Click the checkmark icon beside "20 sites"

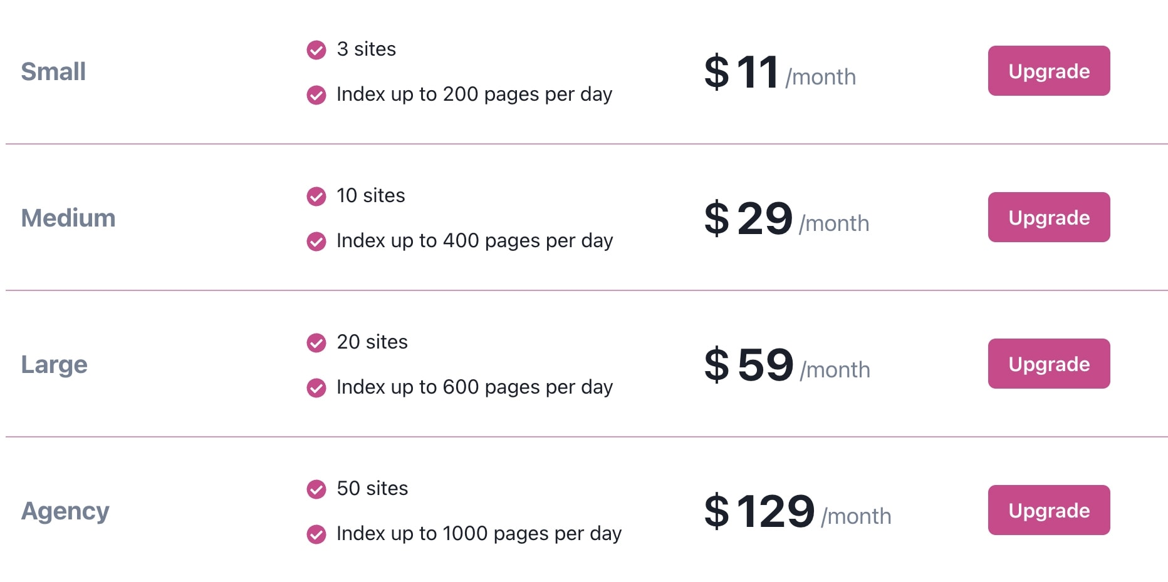pos(316,342)
